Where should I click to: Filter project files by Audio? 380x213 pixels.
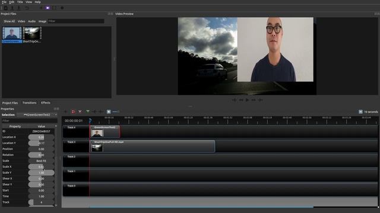31,21
